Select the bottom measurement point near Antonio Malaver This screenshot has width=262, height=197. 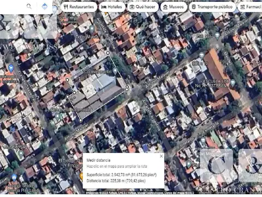81,120
